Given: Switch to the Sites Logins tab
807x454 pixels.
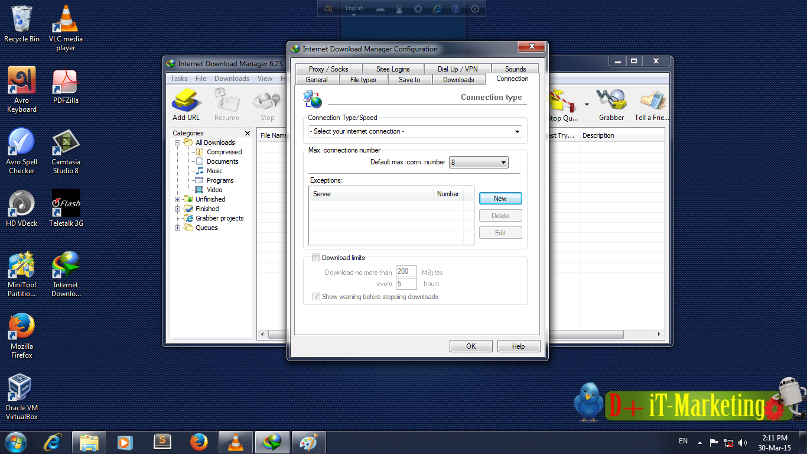Looking at the screenshot, I should [x=393, y=69].
